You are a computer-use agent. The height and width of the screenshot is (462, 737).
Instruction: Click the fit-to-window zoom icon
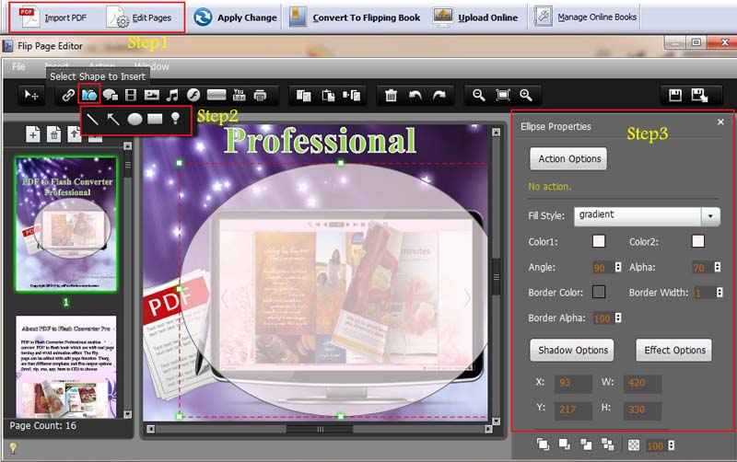(503, 96)
